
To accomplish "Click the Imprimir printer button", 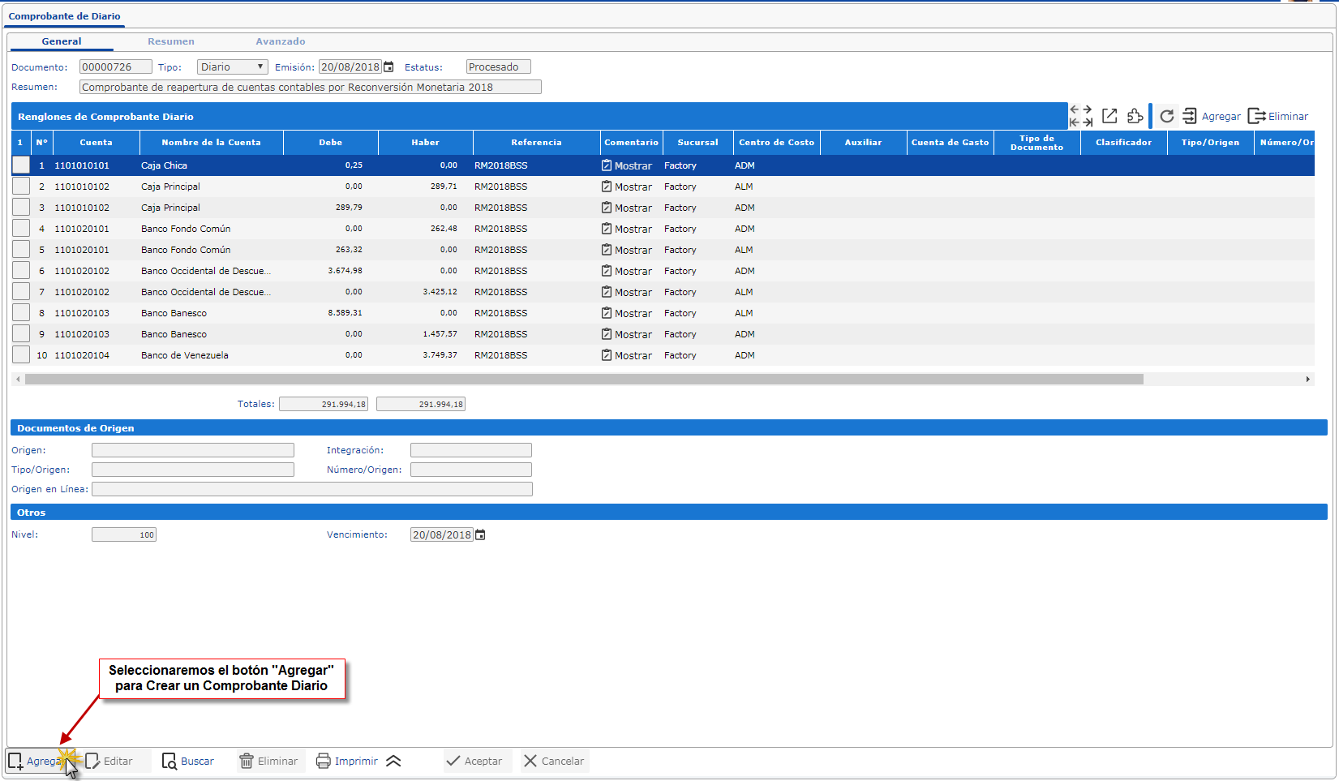I will (347, 761).
